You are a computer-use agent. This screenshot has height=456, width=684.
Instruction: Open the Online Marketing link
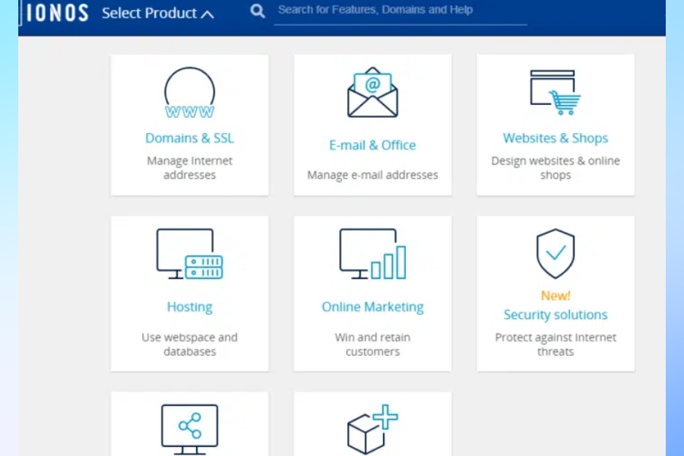coord(372,307)
